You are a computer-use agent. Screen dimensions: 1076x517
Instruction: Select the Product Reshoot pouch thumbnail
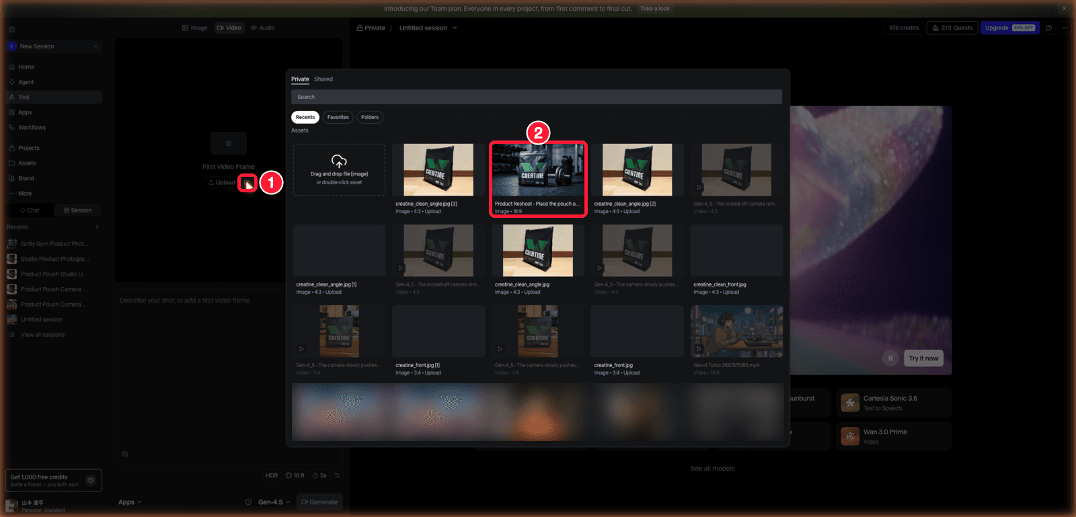[x=538, y=179]
